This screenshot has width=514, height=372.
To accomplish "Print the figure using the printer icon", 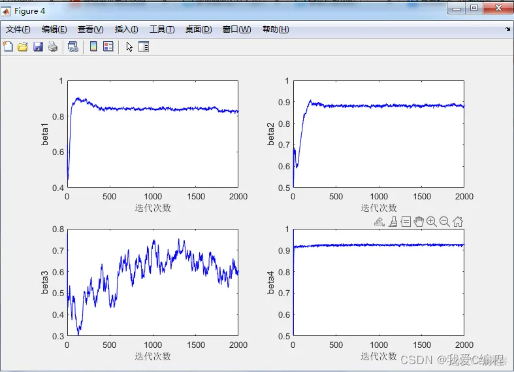I will point(53,46).
